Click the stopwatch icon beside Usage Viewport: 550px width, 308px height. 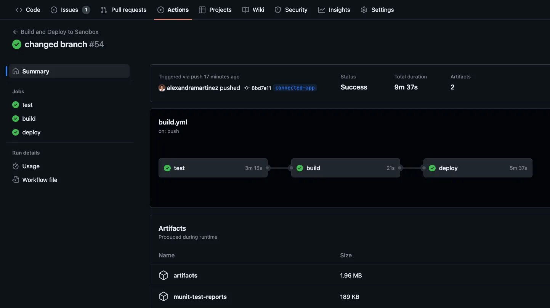[16, 166]
